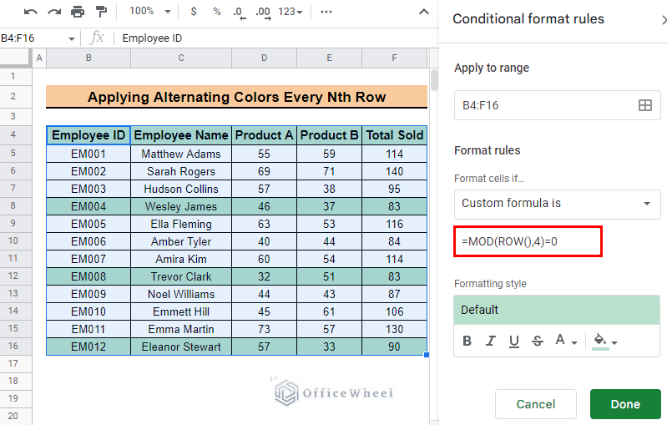The width and height of the screenshot is (667, 425).
Task: Open the text color picker
Action: tap(566, 341)
